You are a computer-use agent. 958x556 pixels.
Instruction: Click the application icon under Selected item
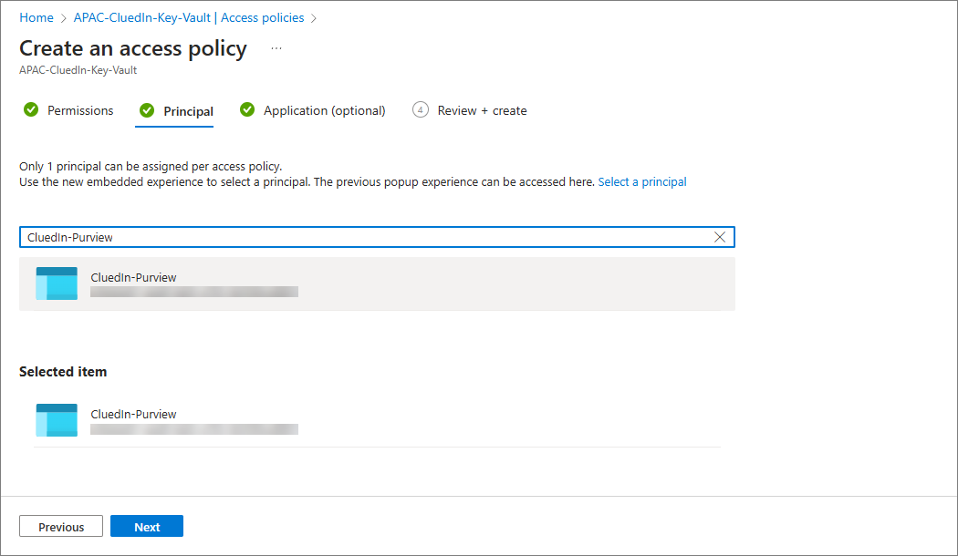pyautogui.click(x=57, y=420)
